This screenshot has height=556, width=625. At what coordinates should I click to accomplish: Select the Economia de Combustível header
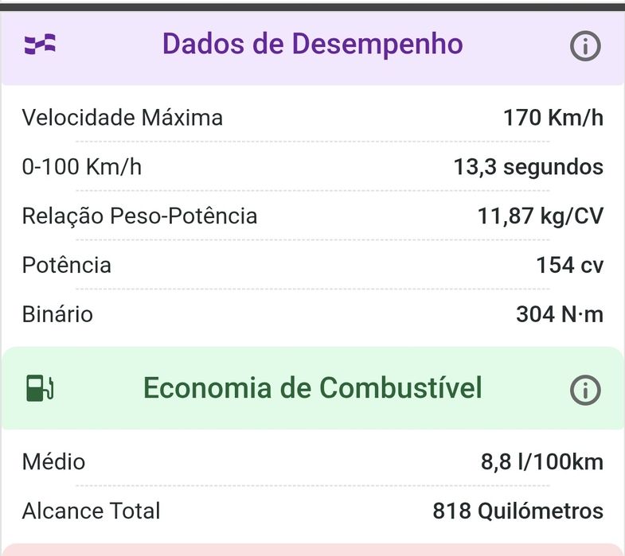(x=312, y=388)
